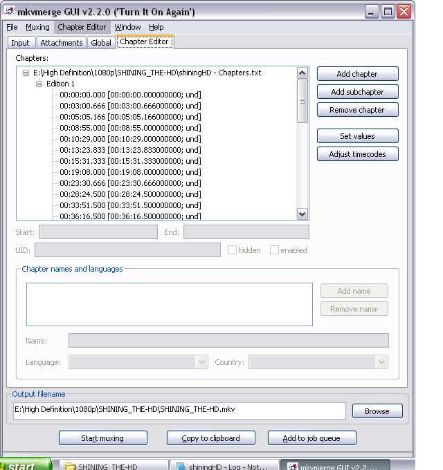Open the Chapter Editor menu
The width and height of the screenshot is (443, 470).
[x=82, y=27]
